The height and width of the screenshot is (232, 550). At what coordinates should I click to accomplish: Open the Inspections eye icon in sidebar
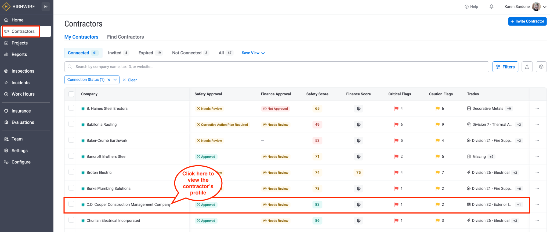[x=6, y=71]
